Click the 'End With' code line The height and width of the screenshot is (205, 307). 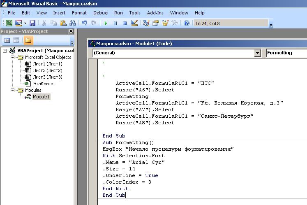(115, 189)
